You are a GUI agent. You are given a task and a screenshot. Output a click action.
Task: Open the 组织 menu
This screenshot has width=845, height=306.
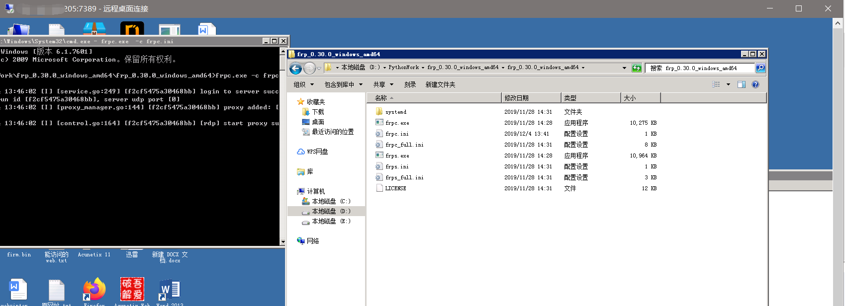click(x=303, y=84)
